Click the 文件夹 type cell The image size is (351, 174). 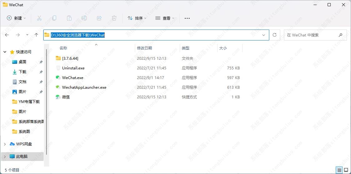click(188, 58)
